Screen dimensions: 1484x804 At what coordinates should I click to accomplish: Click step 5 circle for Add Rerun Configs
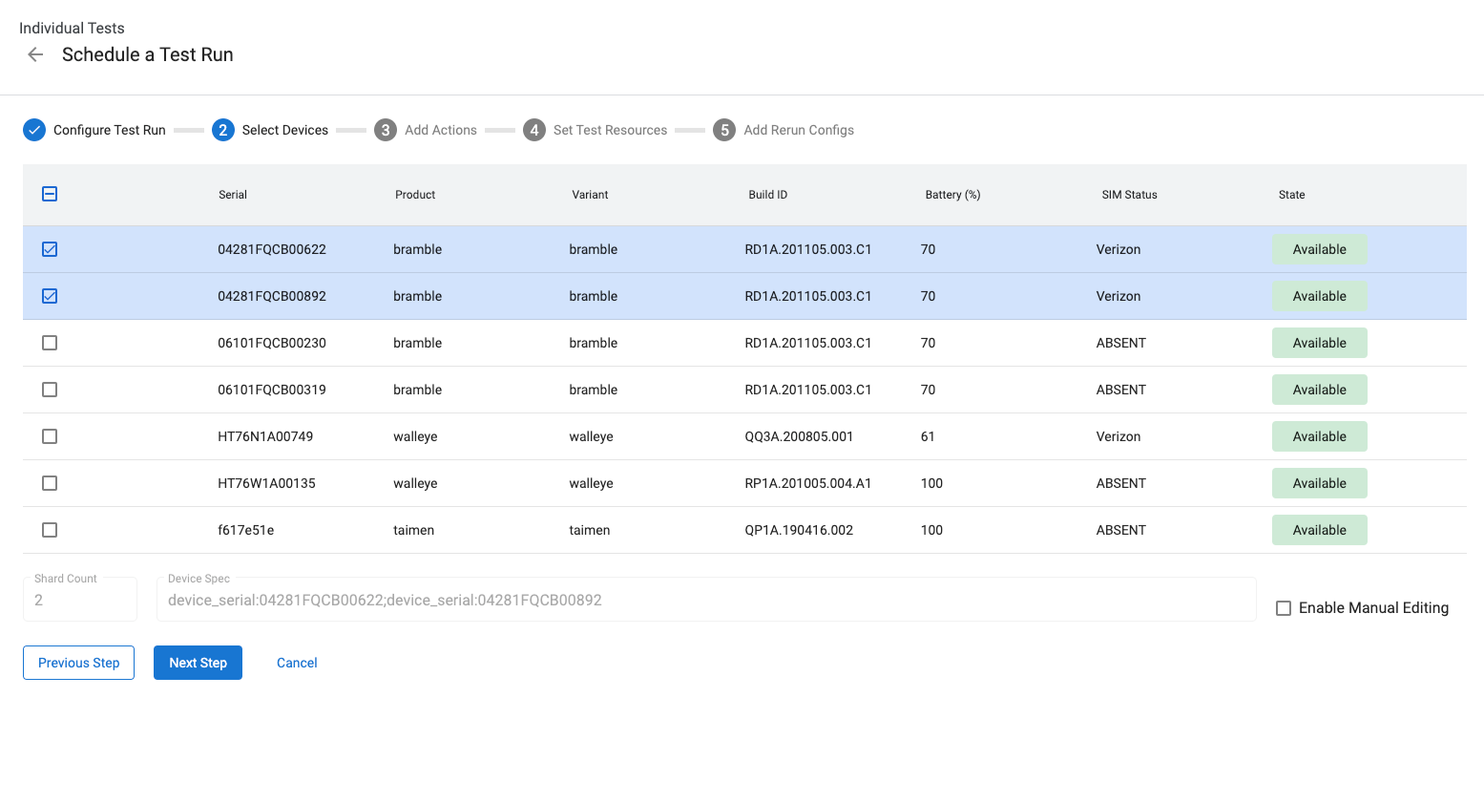pos(724,130)
